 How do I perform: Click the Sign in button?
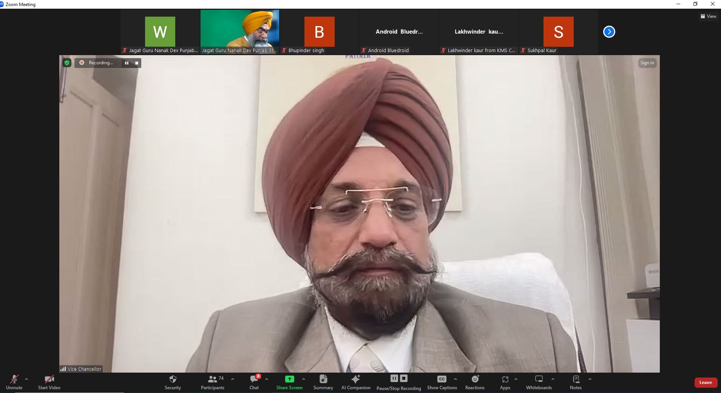click(647, 63)
